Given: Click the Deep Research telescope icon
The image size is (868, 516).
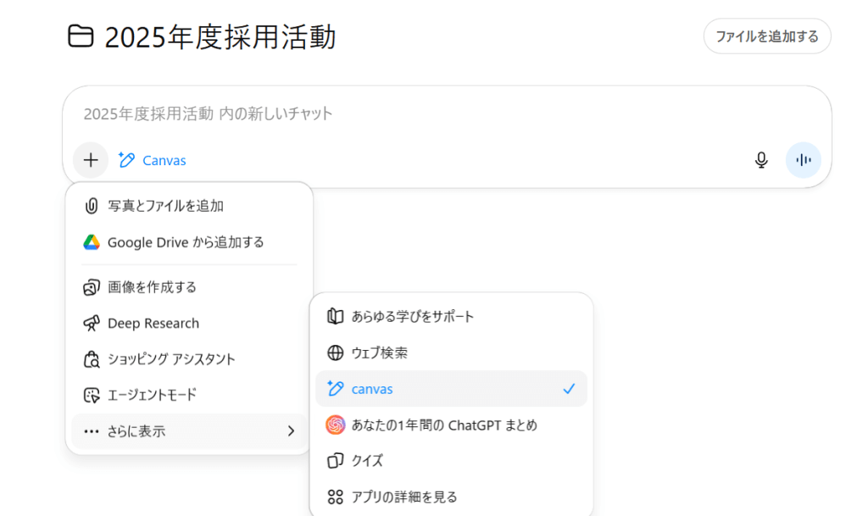Looking at the screenshot, I should tap(92, 324).
